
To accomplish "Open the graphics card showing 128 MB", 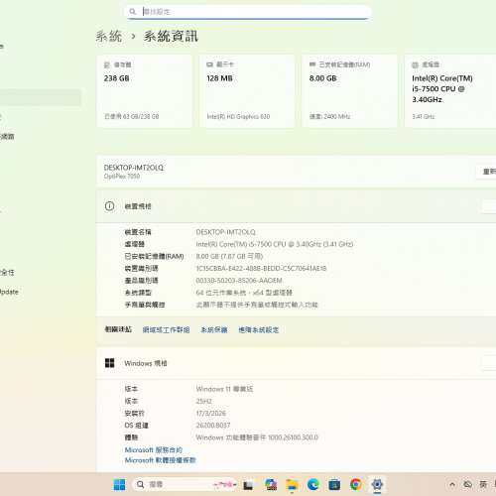I will (247, 91).
